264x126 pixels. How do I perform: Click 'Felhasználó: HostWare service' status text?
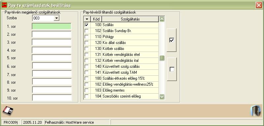pos(69,122)
